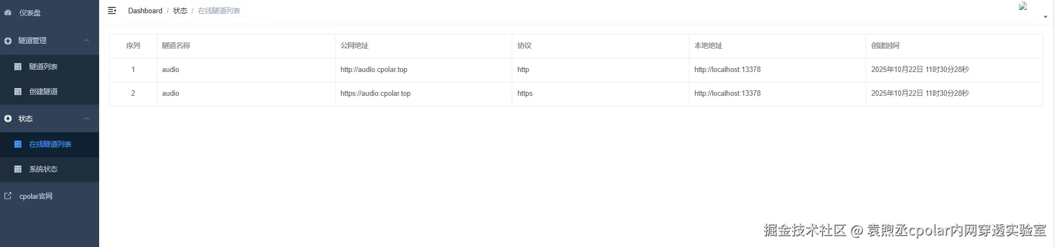This screenshot has width=1055, height=247.
Task: Click the plus icon beside 状态 menu
Action: pos(8,119)
